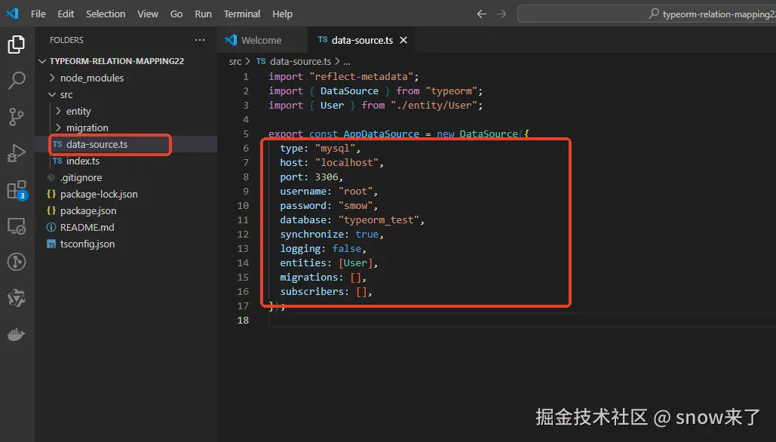Expand the node_modules folder

(x=126, y=78)
